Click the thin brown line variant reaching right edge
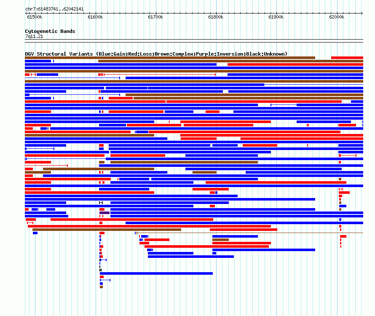The width and height of the screenshot is (375, 316). pos(250,233)
